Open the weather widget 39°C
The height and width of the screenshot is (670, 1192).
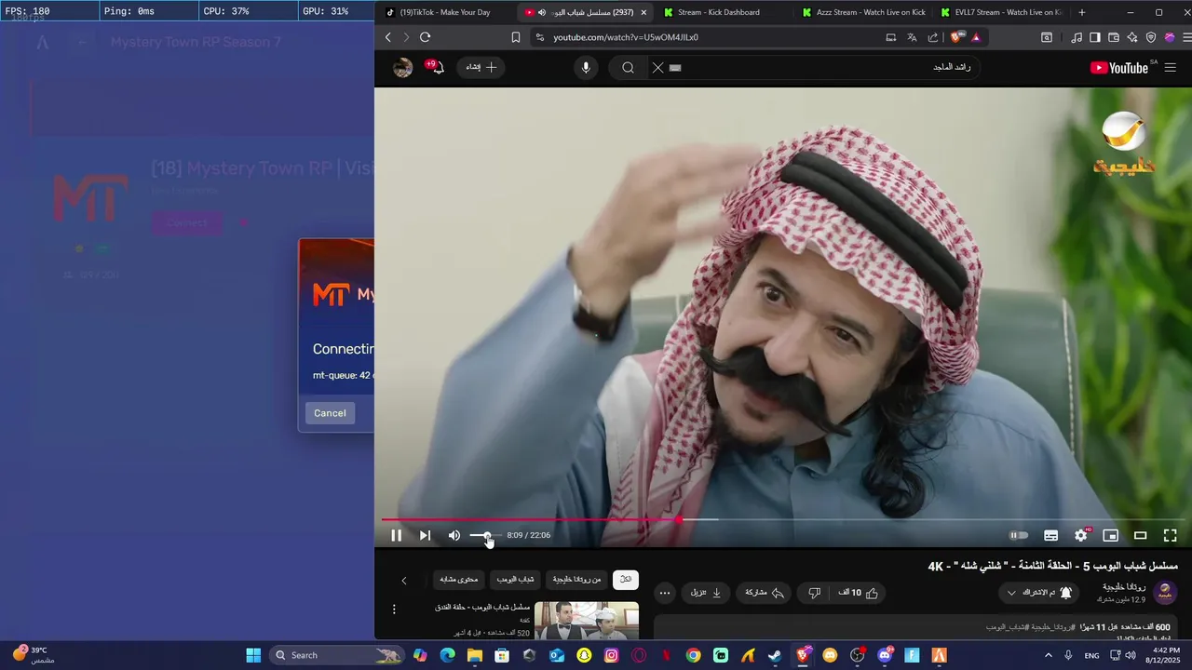(x=33, y=654)
